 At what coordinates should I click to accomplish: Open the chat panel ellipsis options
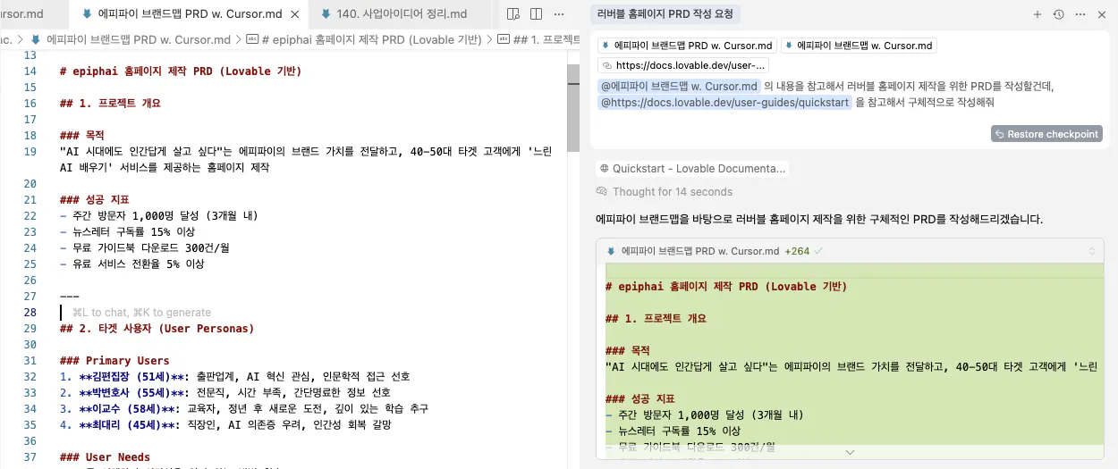click(x=1080, y=14)
